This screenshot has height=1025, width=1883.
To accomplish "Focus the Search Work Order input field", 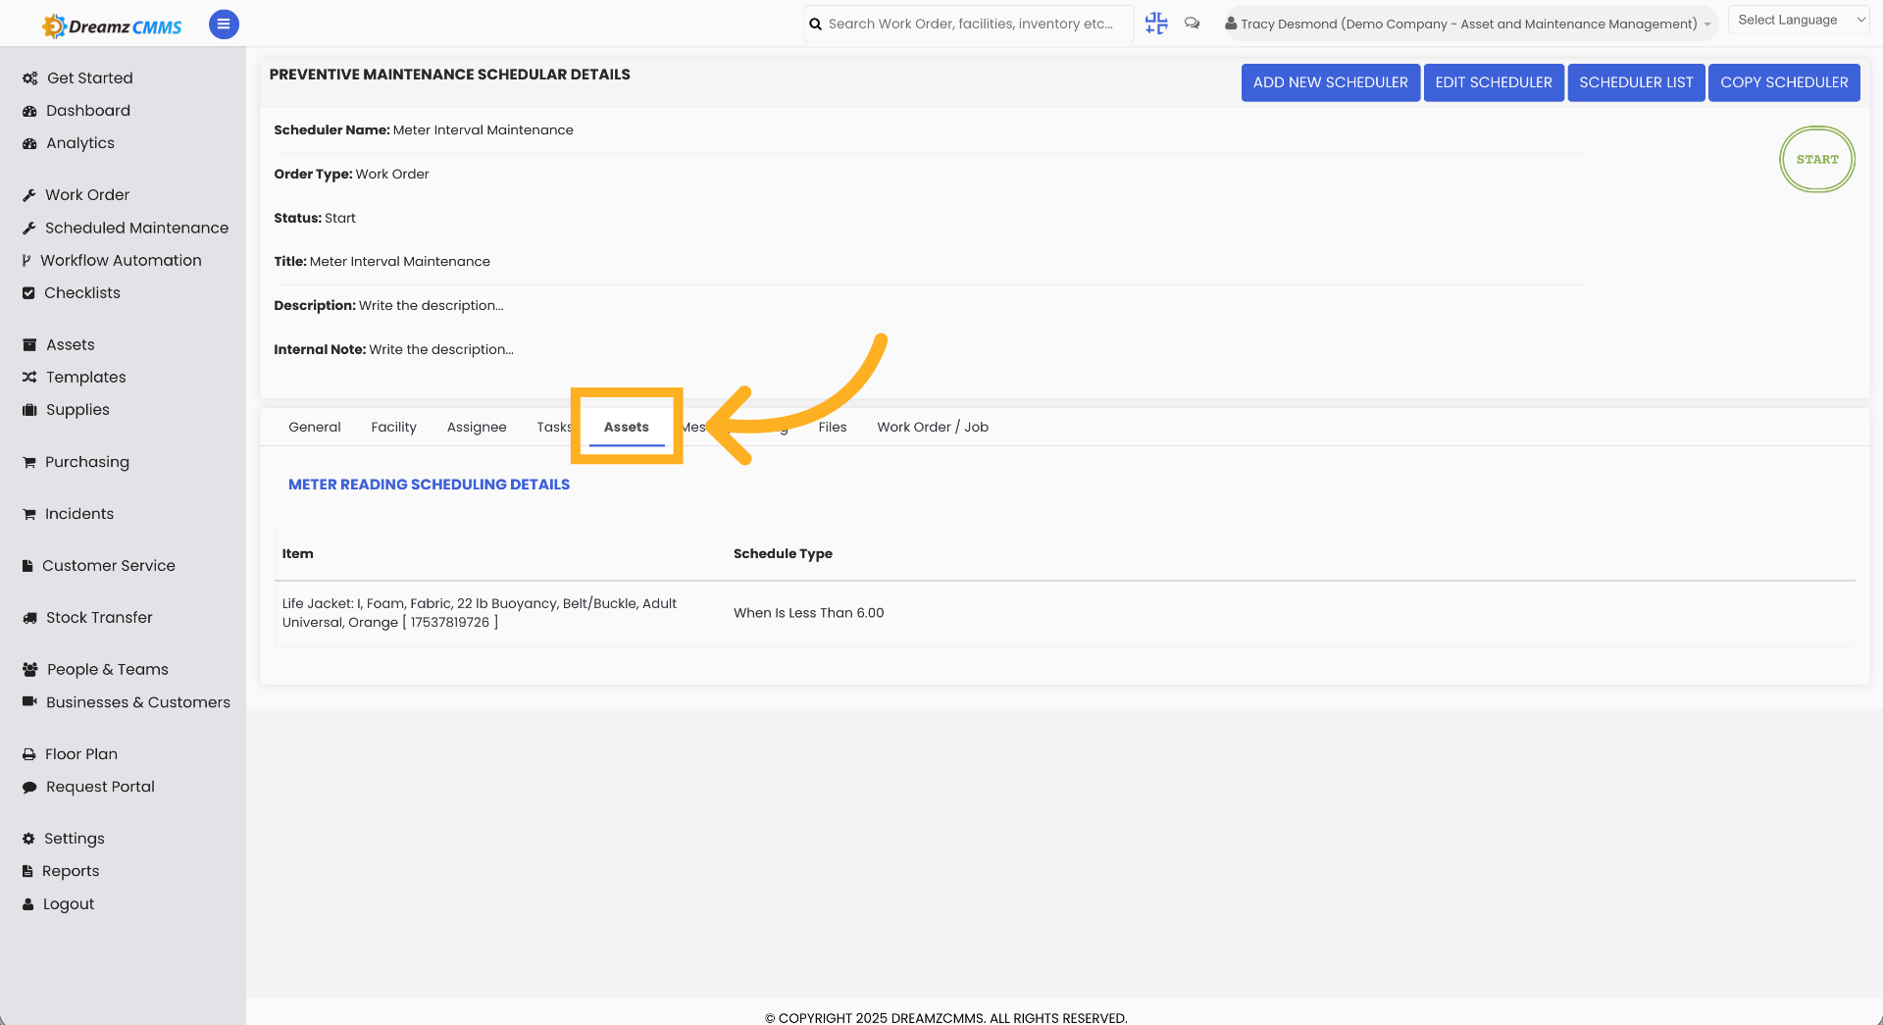I will click(x=969, y=24).
